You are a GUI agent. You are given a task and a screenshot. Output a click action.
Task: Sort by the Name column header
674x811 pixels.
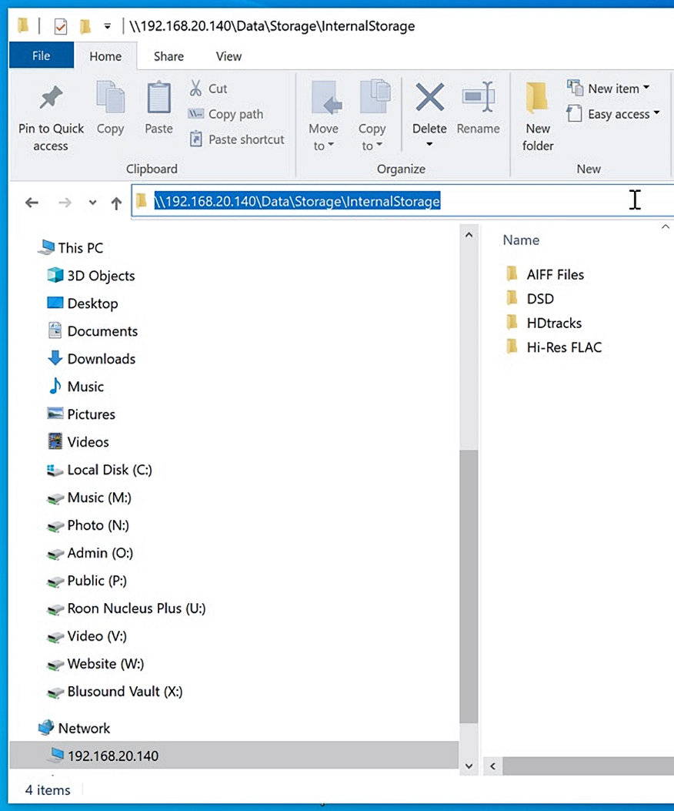(x=521, y=240)
